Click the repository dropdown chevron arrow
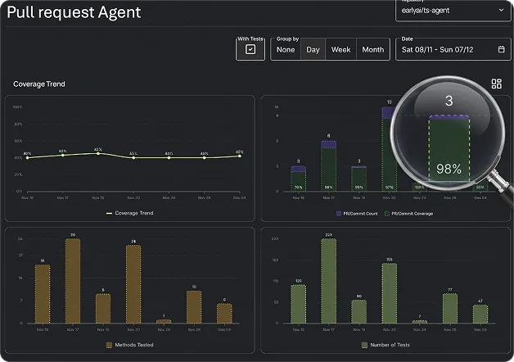The width and height of the screenshot is (514, 362). click(501, 10)
